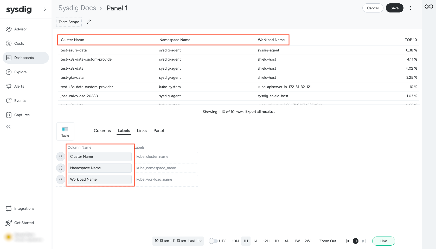436x249 pixels.
Task: Select the Table visualization type
Action: pyautogui.click(x=65, y=132)
